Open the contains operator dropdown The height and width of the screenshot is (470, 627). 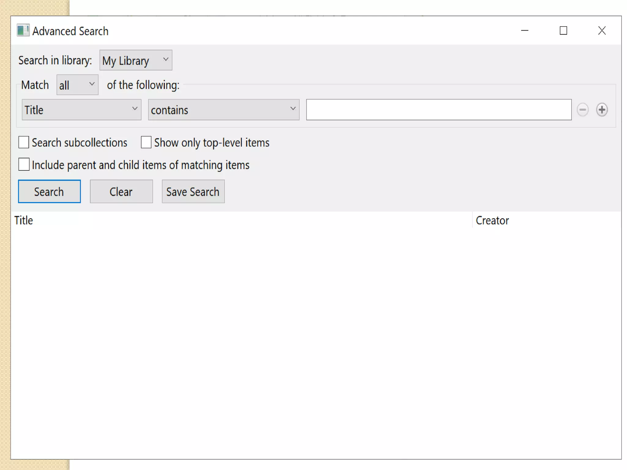pyautogui.click(x=223, y=110)
